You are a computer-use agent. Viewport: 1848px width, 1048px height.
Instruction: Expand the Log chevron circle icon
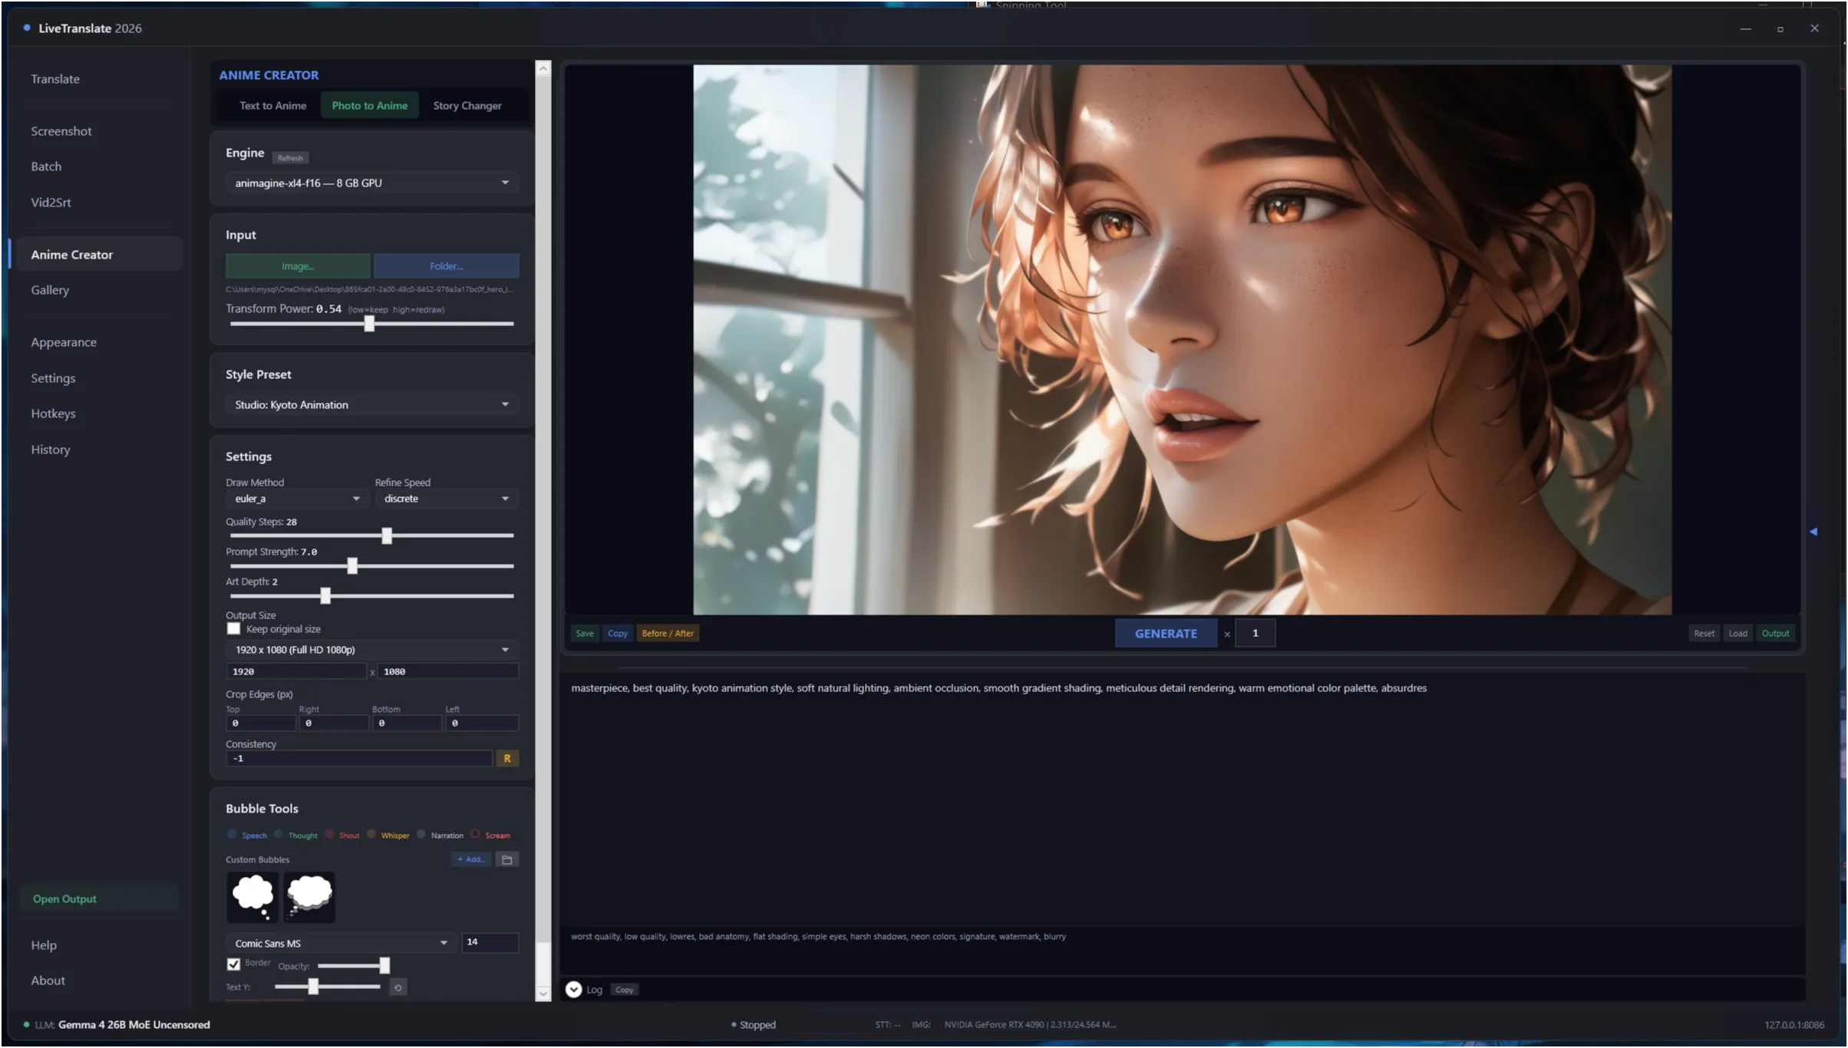click(573, 990)
